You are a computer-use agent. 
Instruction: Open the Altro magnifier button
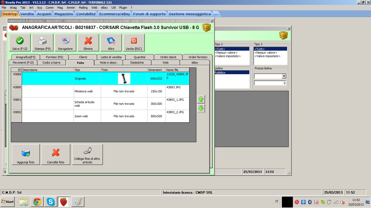point(111,43)
